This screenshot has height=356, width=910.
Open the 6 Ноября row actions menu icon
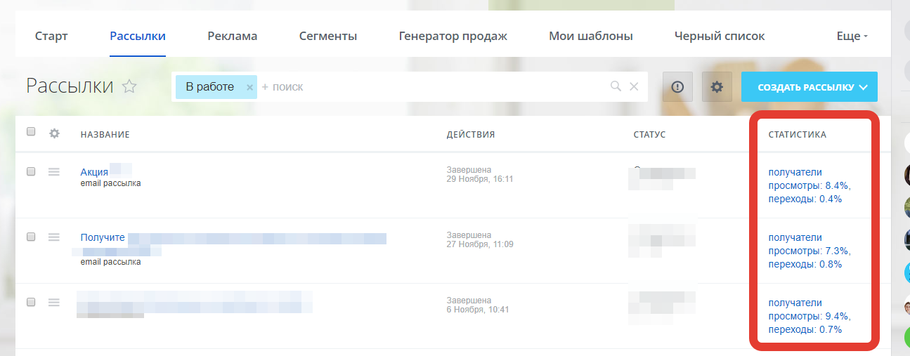pos(54,302)
